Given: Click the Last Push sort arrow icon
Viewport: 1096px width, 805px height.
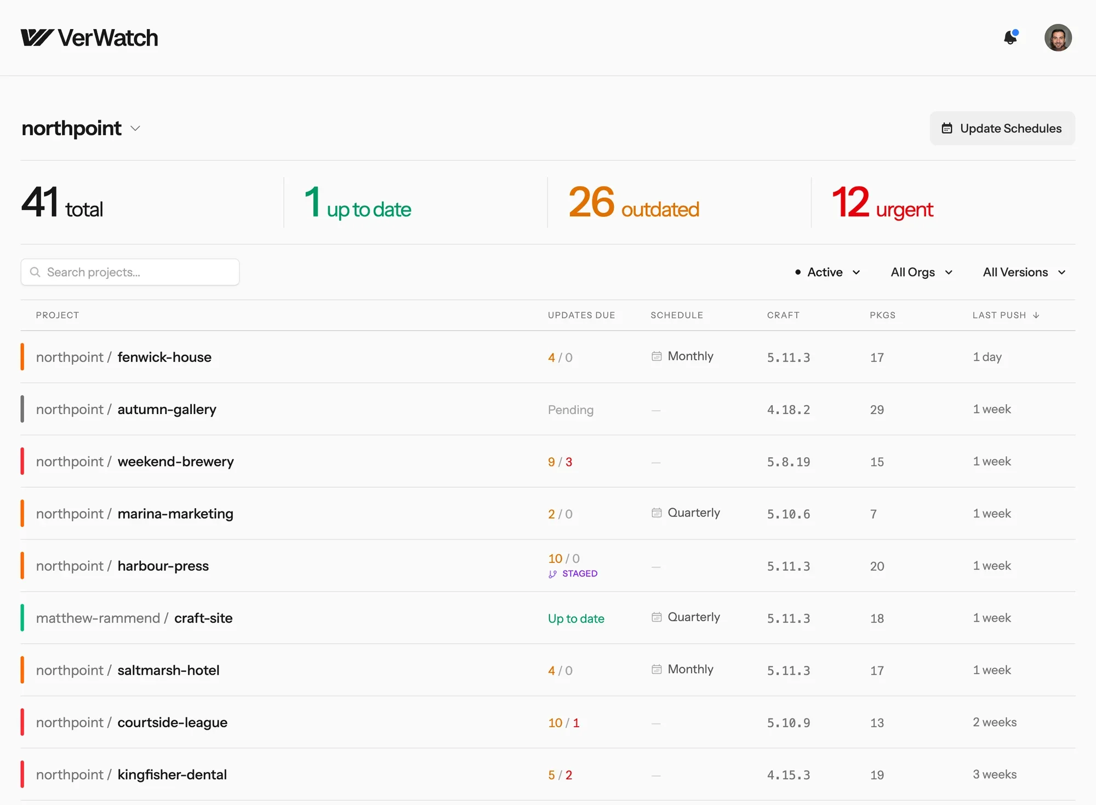Looking at the screenshot, I should [1036, 315].
